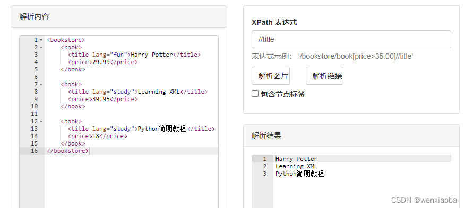
Task: Click the Learning XML title line in the XML editor
Action: point(137,92)
